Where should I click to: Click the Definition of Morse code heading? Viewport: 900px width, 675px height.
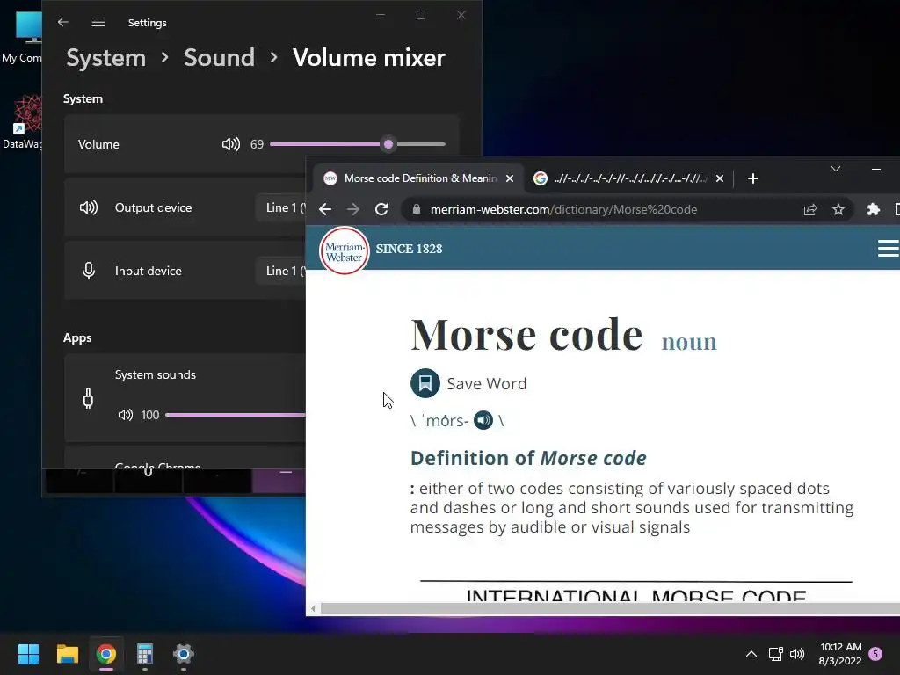click(528, 458)
